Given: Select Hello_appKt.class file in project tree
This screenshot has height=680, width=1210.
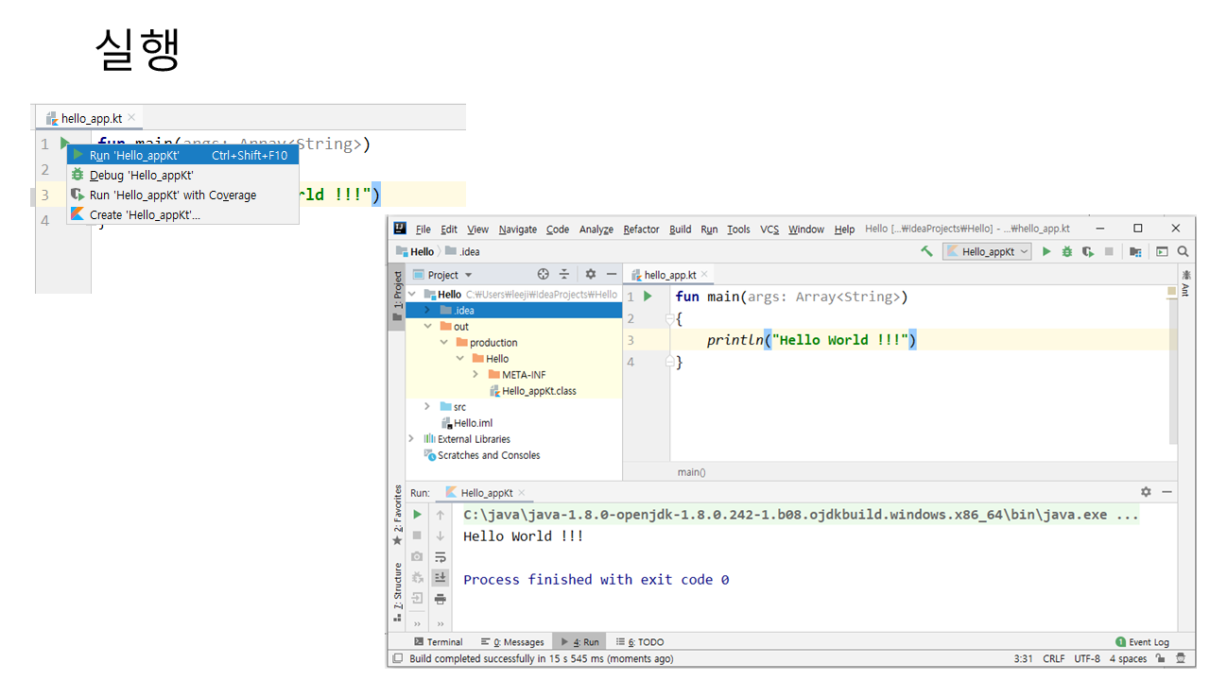Looking at the screenshot, I should pos(539,391).
